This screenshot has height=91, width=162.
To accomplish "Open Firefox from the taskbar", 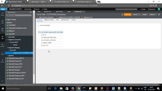I will point(73,88).
